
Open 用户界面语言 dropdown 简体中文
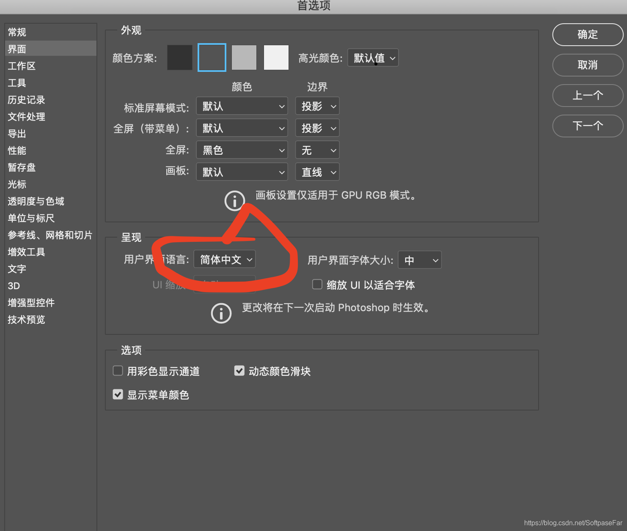coord(225,260)
